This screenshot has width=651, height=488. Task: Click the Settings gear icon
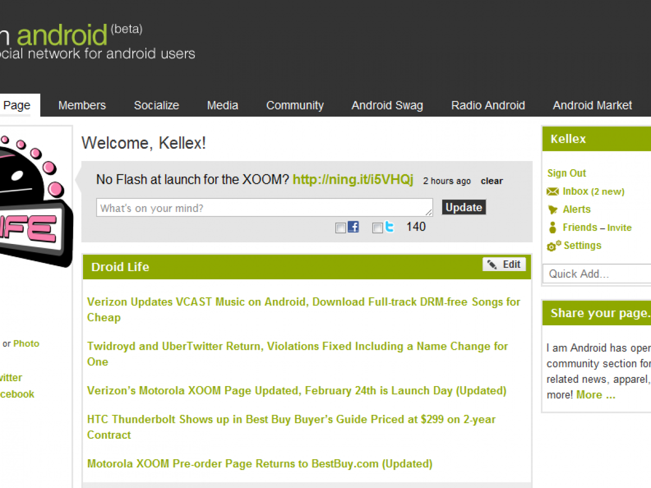pos(554,246)
